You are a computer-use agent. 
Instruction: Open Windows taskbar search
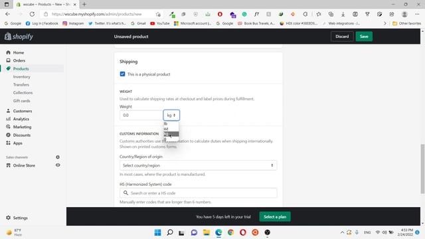coord(170,232)
